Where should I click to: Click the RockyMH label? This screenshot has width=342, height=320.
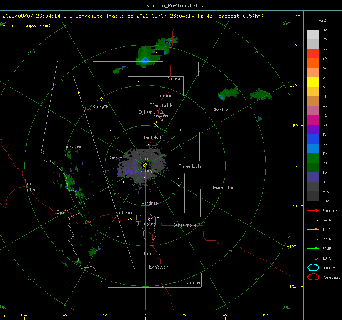100,107
